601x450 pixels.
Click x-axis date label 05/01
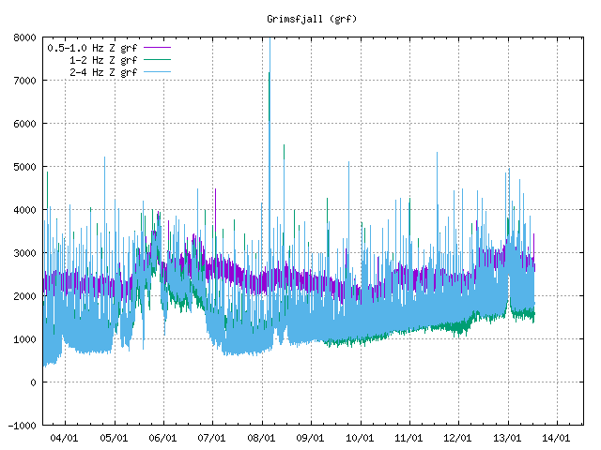pyautogui.click(x=114, y=438)
